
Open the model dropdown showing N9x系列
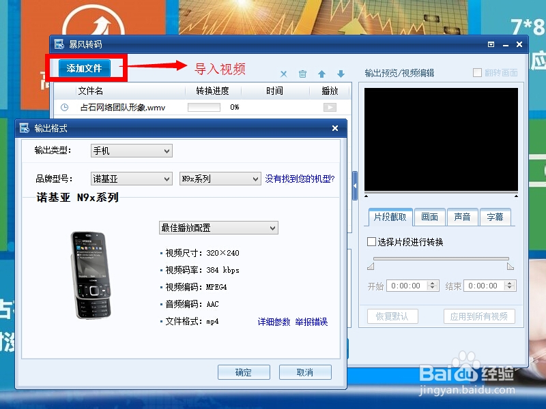220,179
